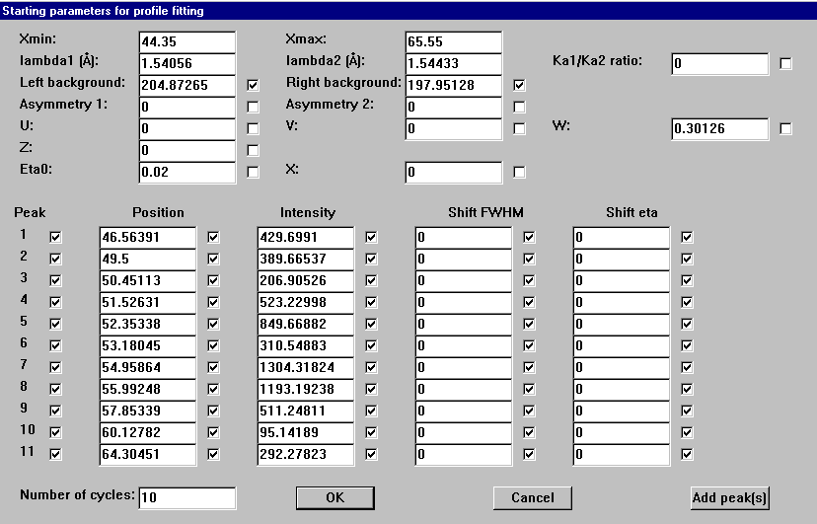Focus the lambda1 wavelength input field

coord(187,64)
